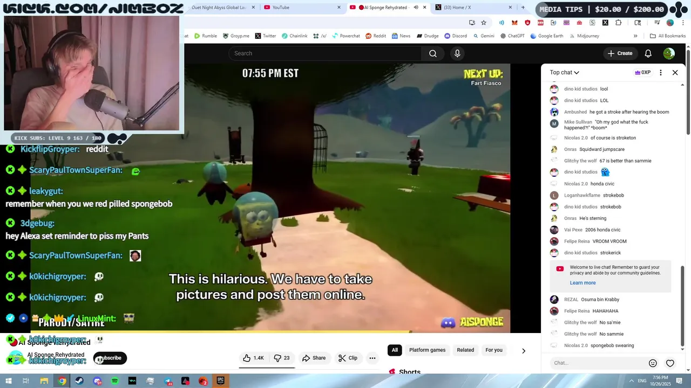Open the Discord bookmark
Image resolution: width=691 pixels, height=388 pixels.
coord(456,36)
